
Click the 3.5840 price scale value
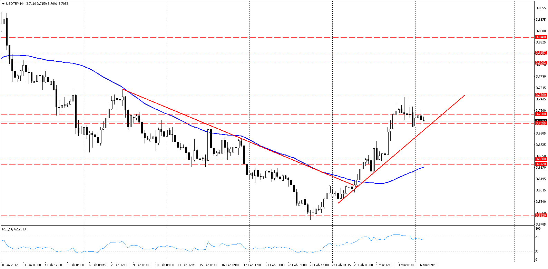541,202
